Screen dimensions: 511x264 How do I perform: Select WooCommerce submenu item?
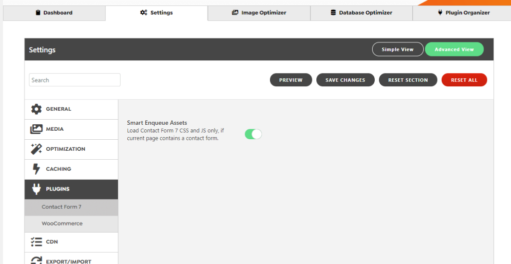[71, 224]
